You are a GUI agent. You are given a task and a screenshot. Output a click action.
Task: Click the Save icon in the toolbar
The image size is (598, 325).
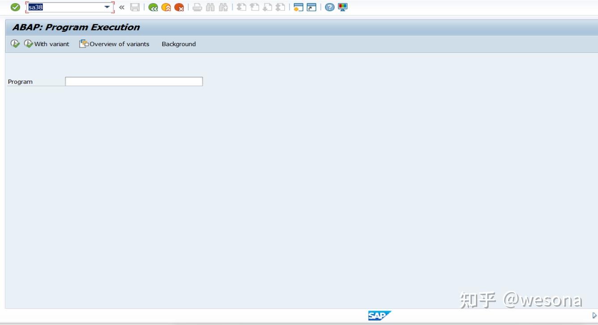(x=136, y=7)
